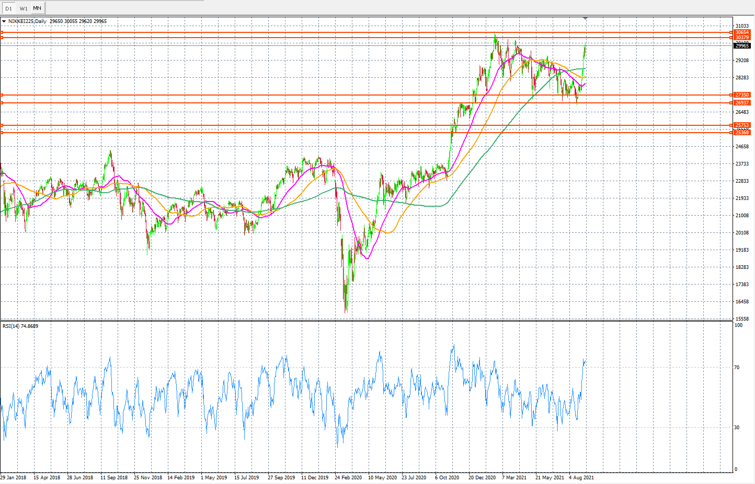
Task: Click the 23 Jul 2020 date label
Action: click(414, 477)
